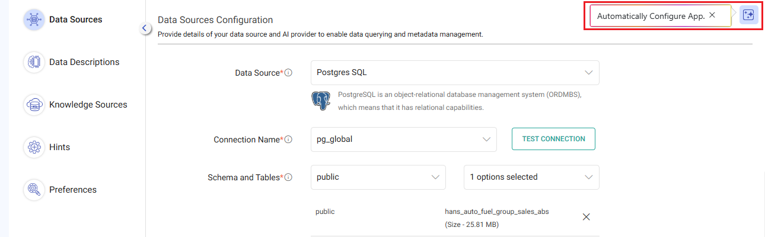The width and height of the screenshot is (765, 237).
Task: Click the TEST CONNECTION button
Action: click(553, 139)
